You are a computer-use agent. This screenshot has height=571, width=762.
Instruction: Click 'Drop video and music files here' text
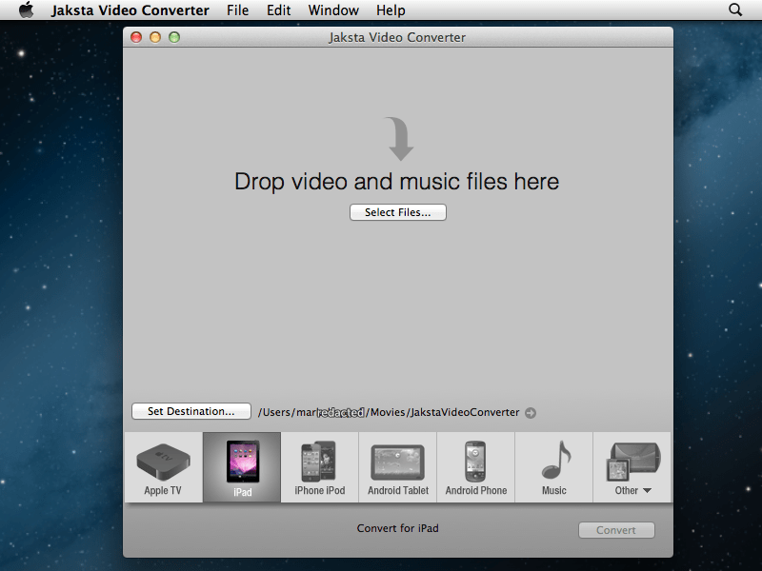tap(396, 182)
